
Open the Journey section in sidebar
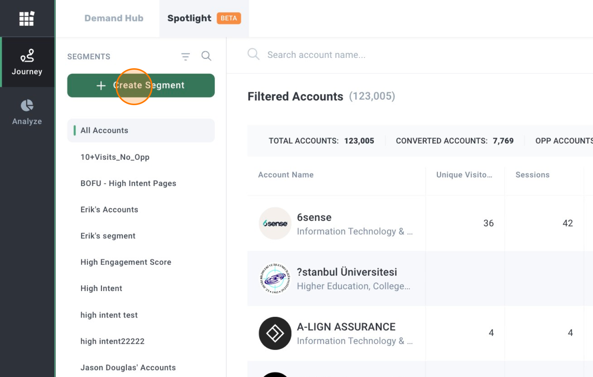[27, 62]
